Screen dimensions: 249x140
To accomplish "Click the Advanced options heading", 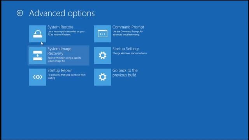I will point(62,13).
